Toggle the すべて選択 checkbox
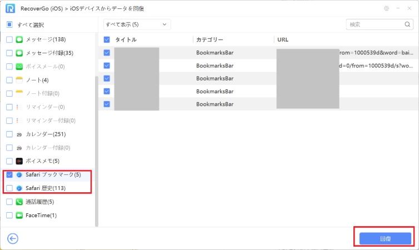 pos(9,24)
